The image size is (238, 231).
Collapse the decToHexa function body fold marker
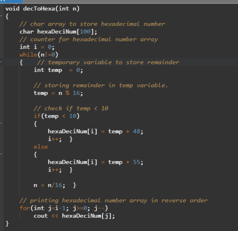click(x=1, y=16)
